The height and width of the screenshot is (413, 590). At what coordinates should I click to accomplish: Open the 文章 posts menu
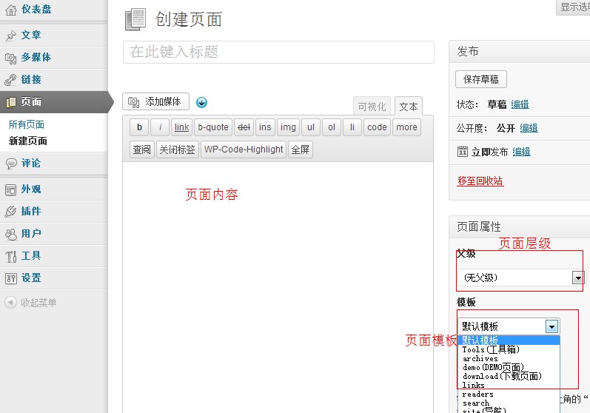tap(30, 35)
